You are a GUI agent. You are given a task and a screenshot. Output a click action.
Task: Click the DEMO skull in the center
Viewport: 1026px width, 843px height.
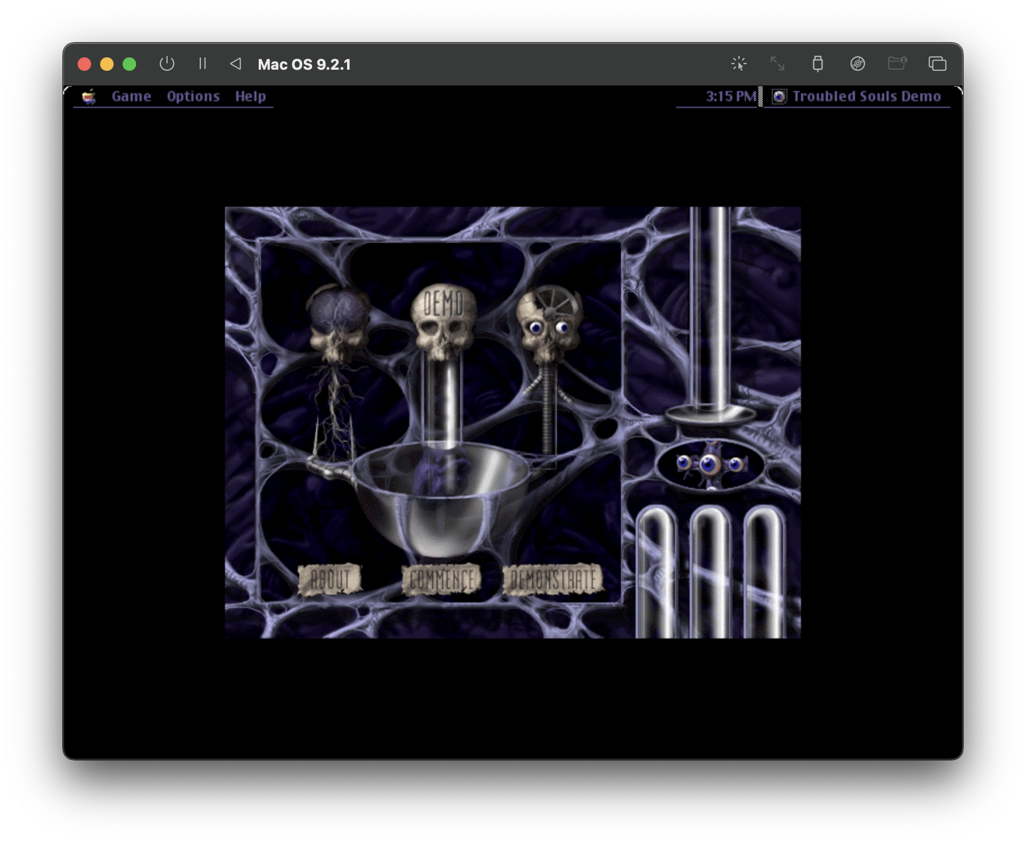tap(443, 321)
